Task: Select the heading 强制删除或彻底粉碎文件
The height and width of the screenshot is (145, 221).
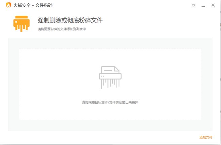Action: (70, 20)
